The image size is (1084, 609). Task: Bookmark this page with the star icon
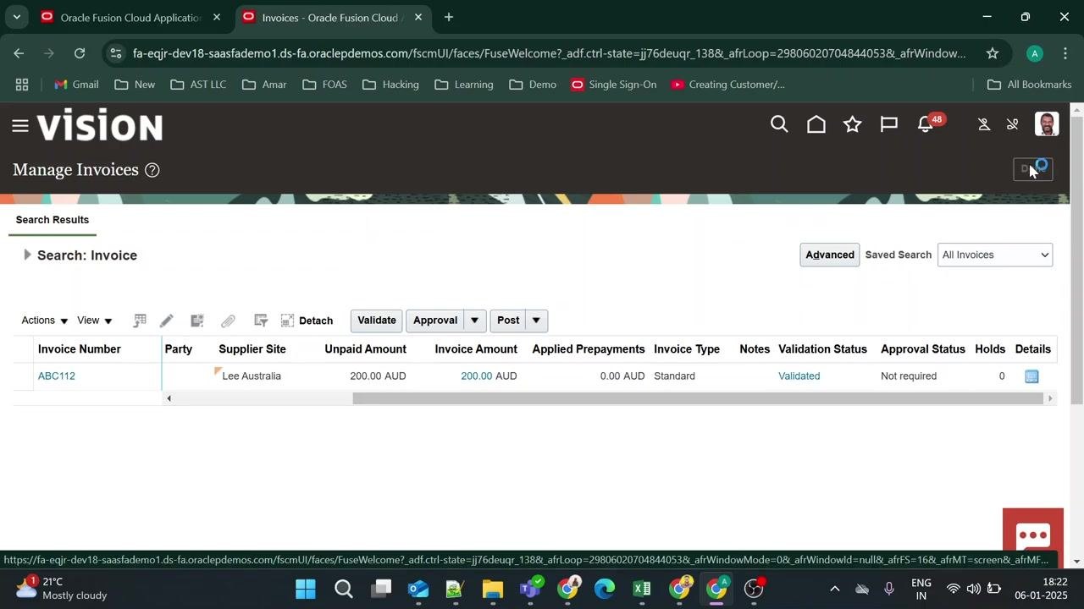993,53
